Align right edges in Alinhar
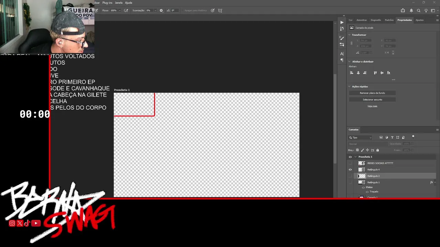This screenshot has height=247, width=440. [x=365, y=73]
